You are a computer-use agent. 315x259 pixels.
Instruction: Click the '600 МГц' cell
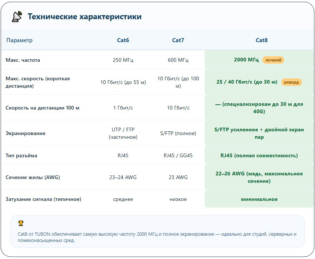point(178,60)
